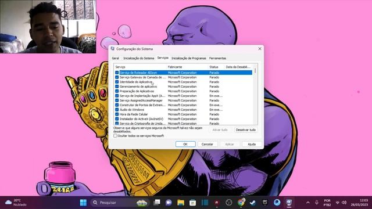Click the Pesquisar taskbar search box
Image resolution: width=372 pixels, height=209 pixels.
click(120, 203)
